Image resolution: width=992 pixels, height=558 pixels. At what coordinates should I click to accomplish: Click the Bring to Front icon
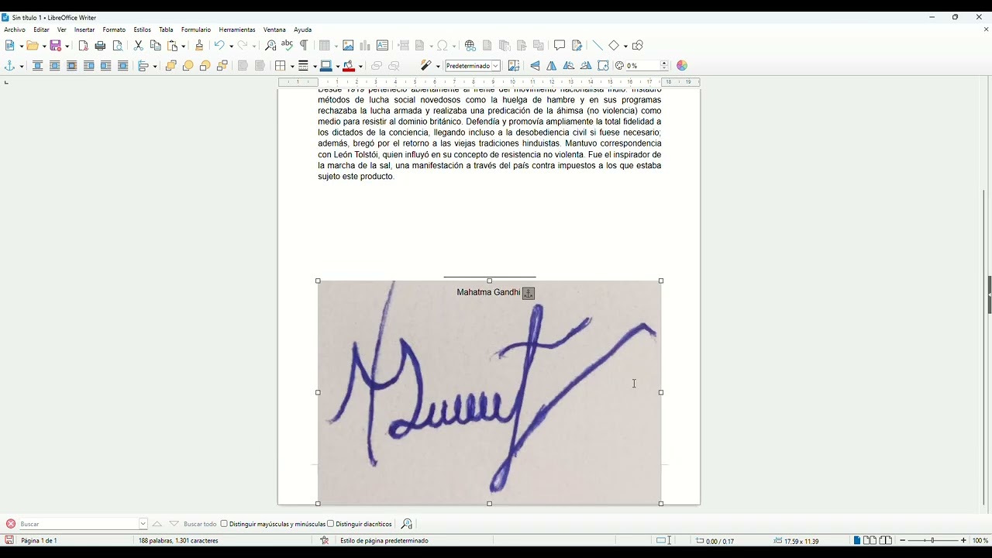[x=171, y=66]
